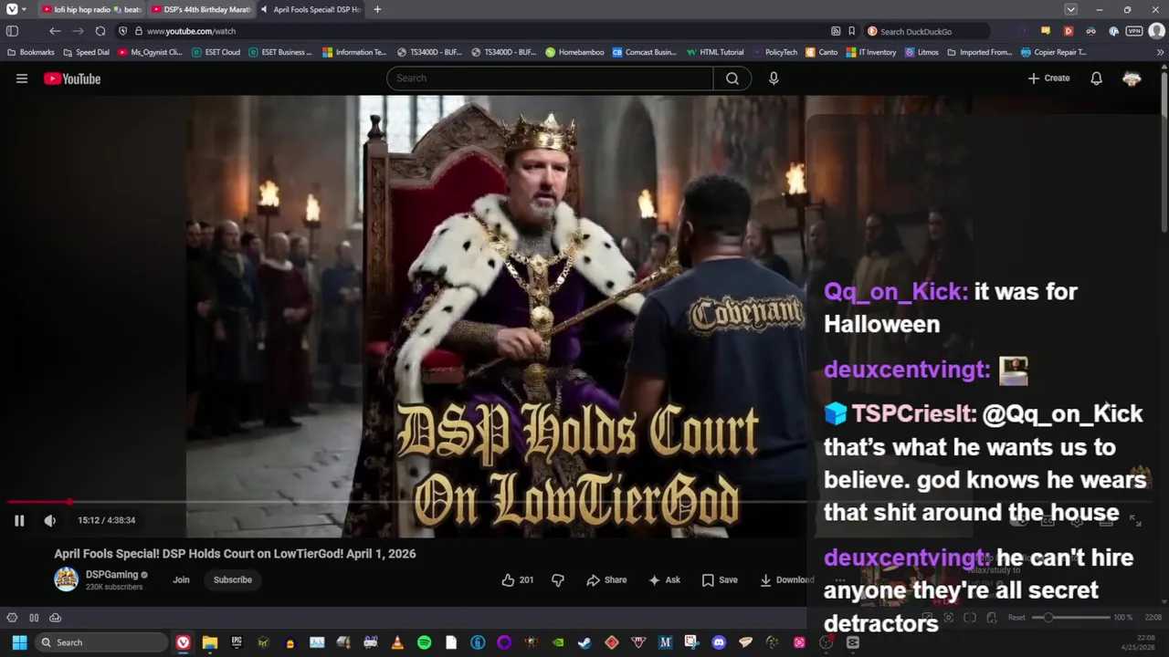Open Spotify from the taskbar

point(424,642)
